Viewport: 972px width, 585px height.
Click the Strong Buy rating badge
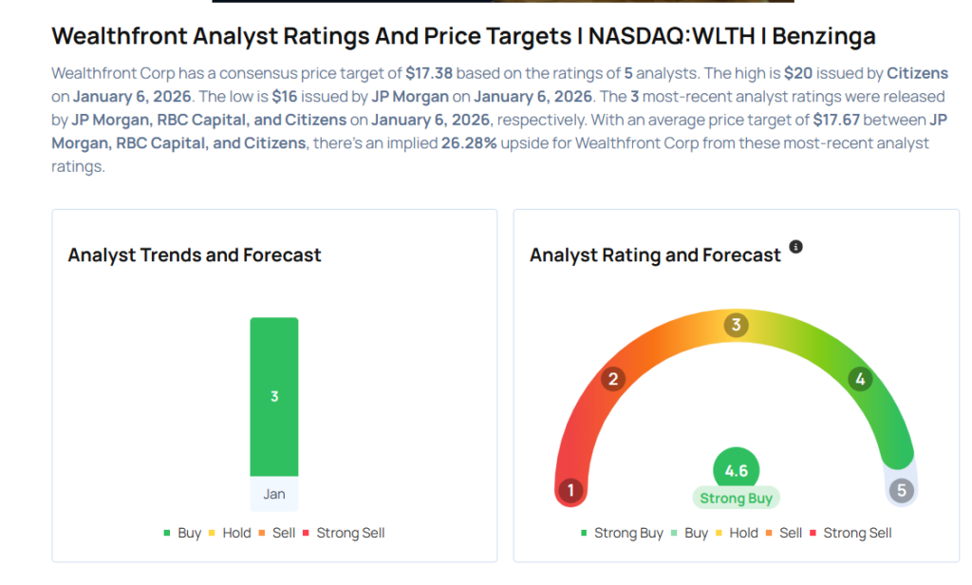tap(736, 498)
